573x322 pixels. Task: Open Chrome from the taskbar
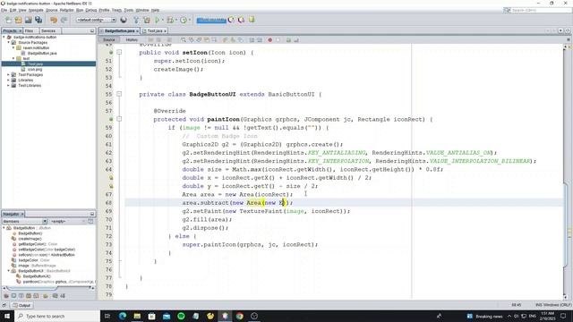click(x=240, y=316)
